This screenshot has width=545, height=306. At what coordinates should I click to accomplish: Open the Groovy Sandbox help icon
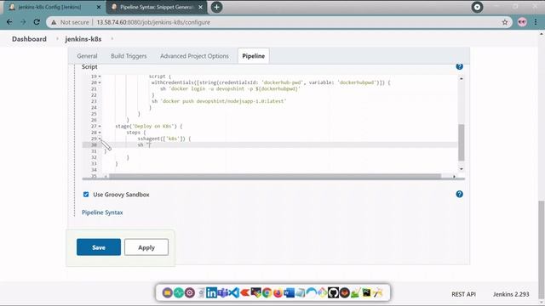click(459, 194)
